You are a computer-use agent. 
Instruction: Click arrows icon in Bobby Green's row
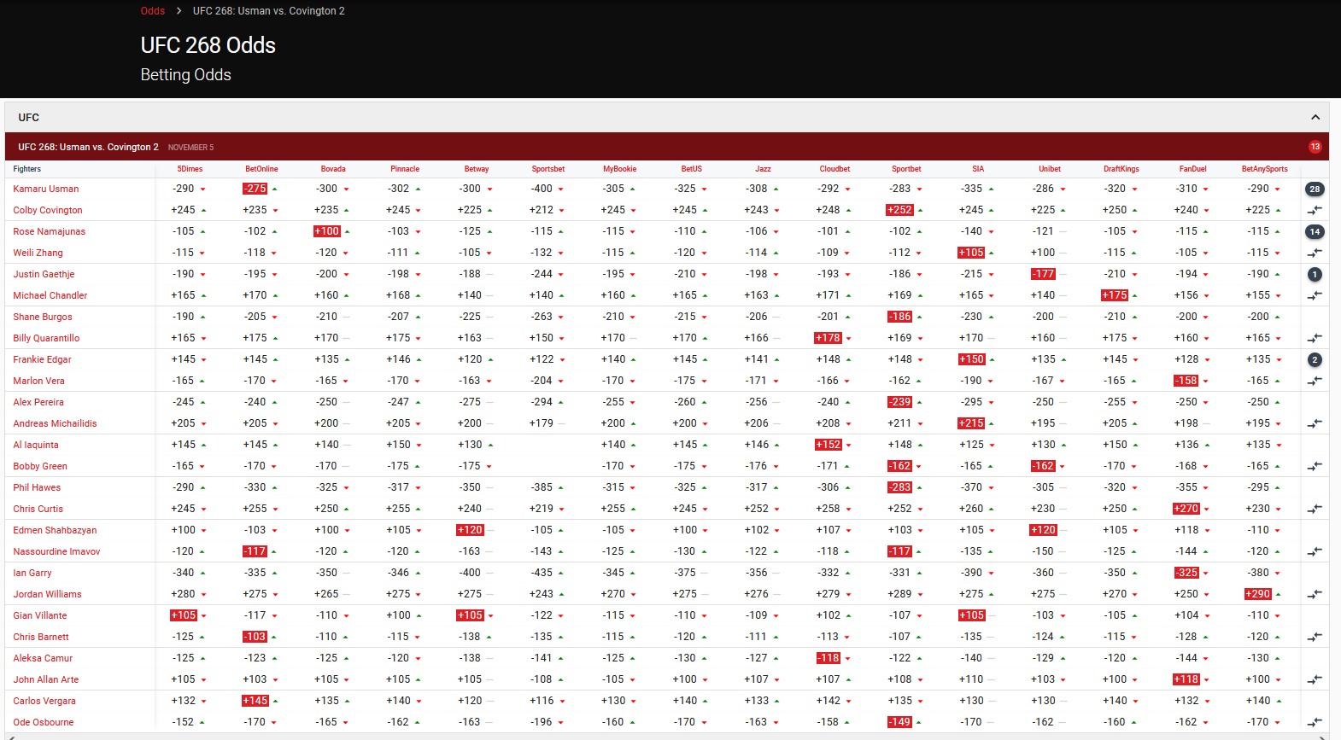pyautogui.click(x=1315, y=466)
